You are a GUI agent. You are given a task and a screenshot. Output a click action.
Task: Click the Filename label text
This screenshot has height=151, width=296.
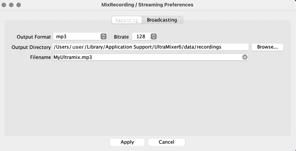[x=40, y=57]
